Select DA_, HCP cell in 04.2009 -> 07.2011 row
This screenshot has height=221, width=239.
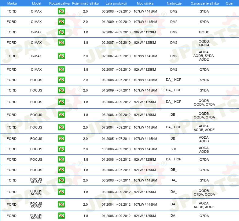(174, 90)
